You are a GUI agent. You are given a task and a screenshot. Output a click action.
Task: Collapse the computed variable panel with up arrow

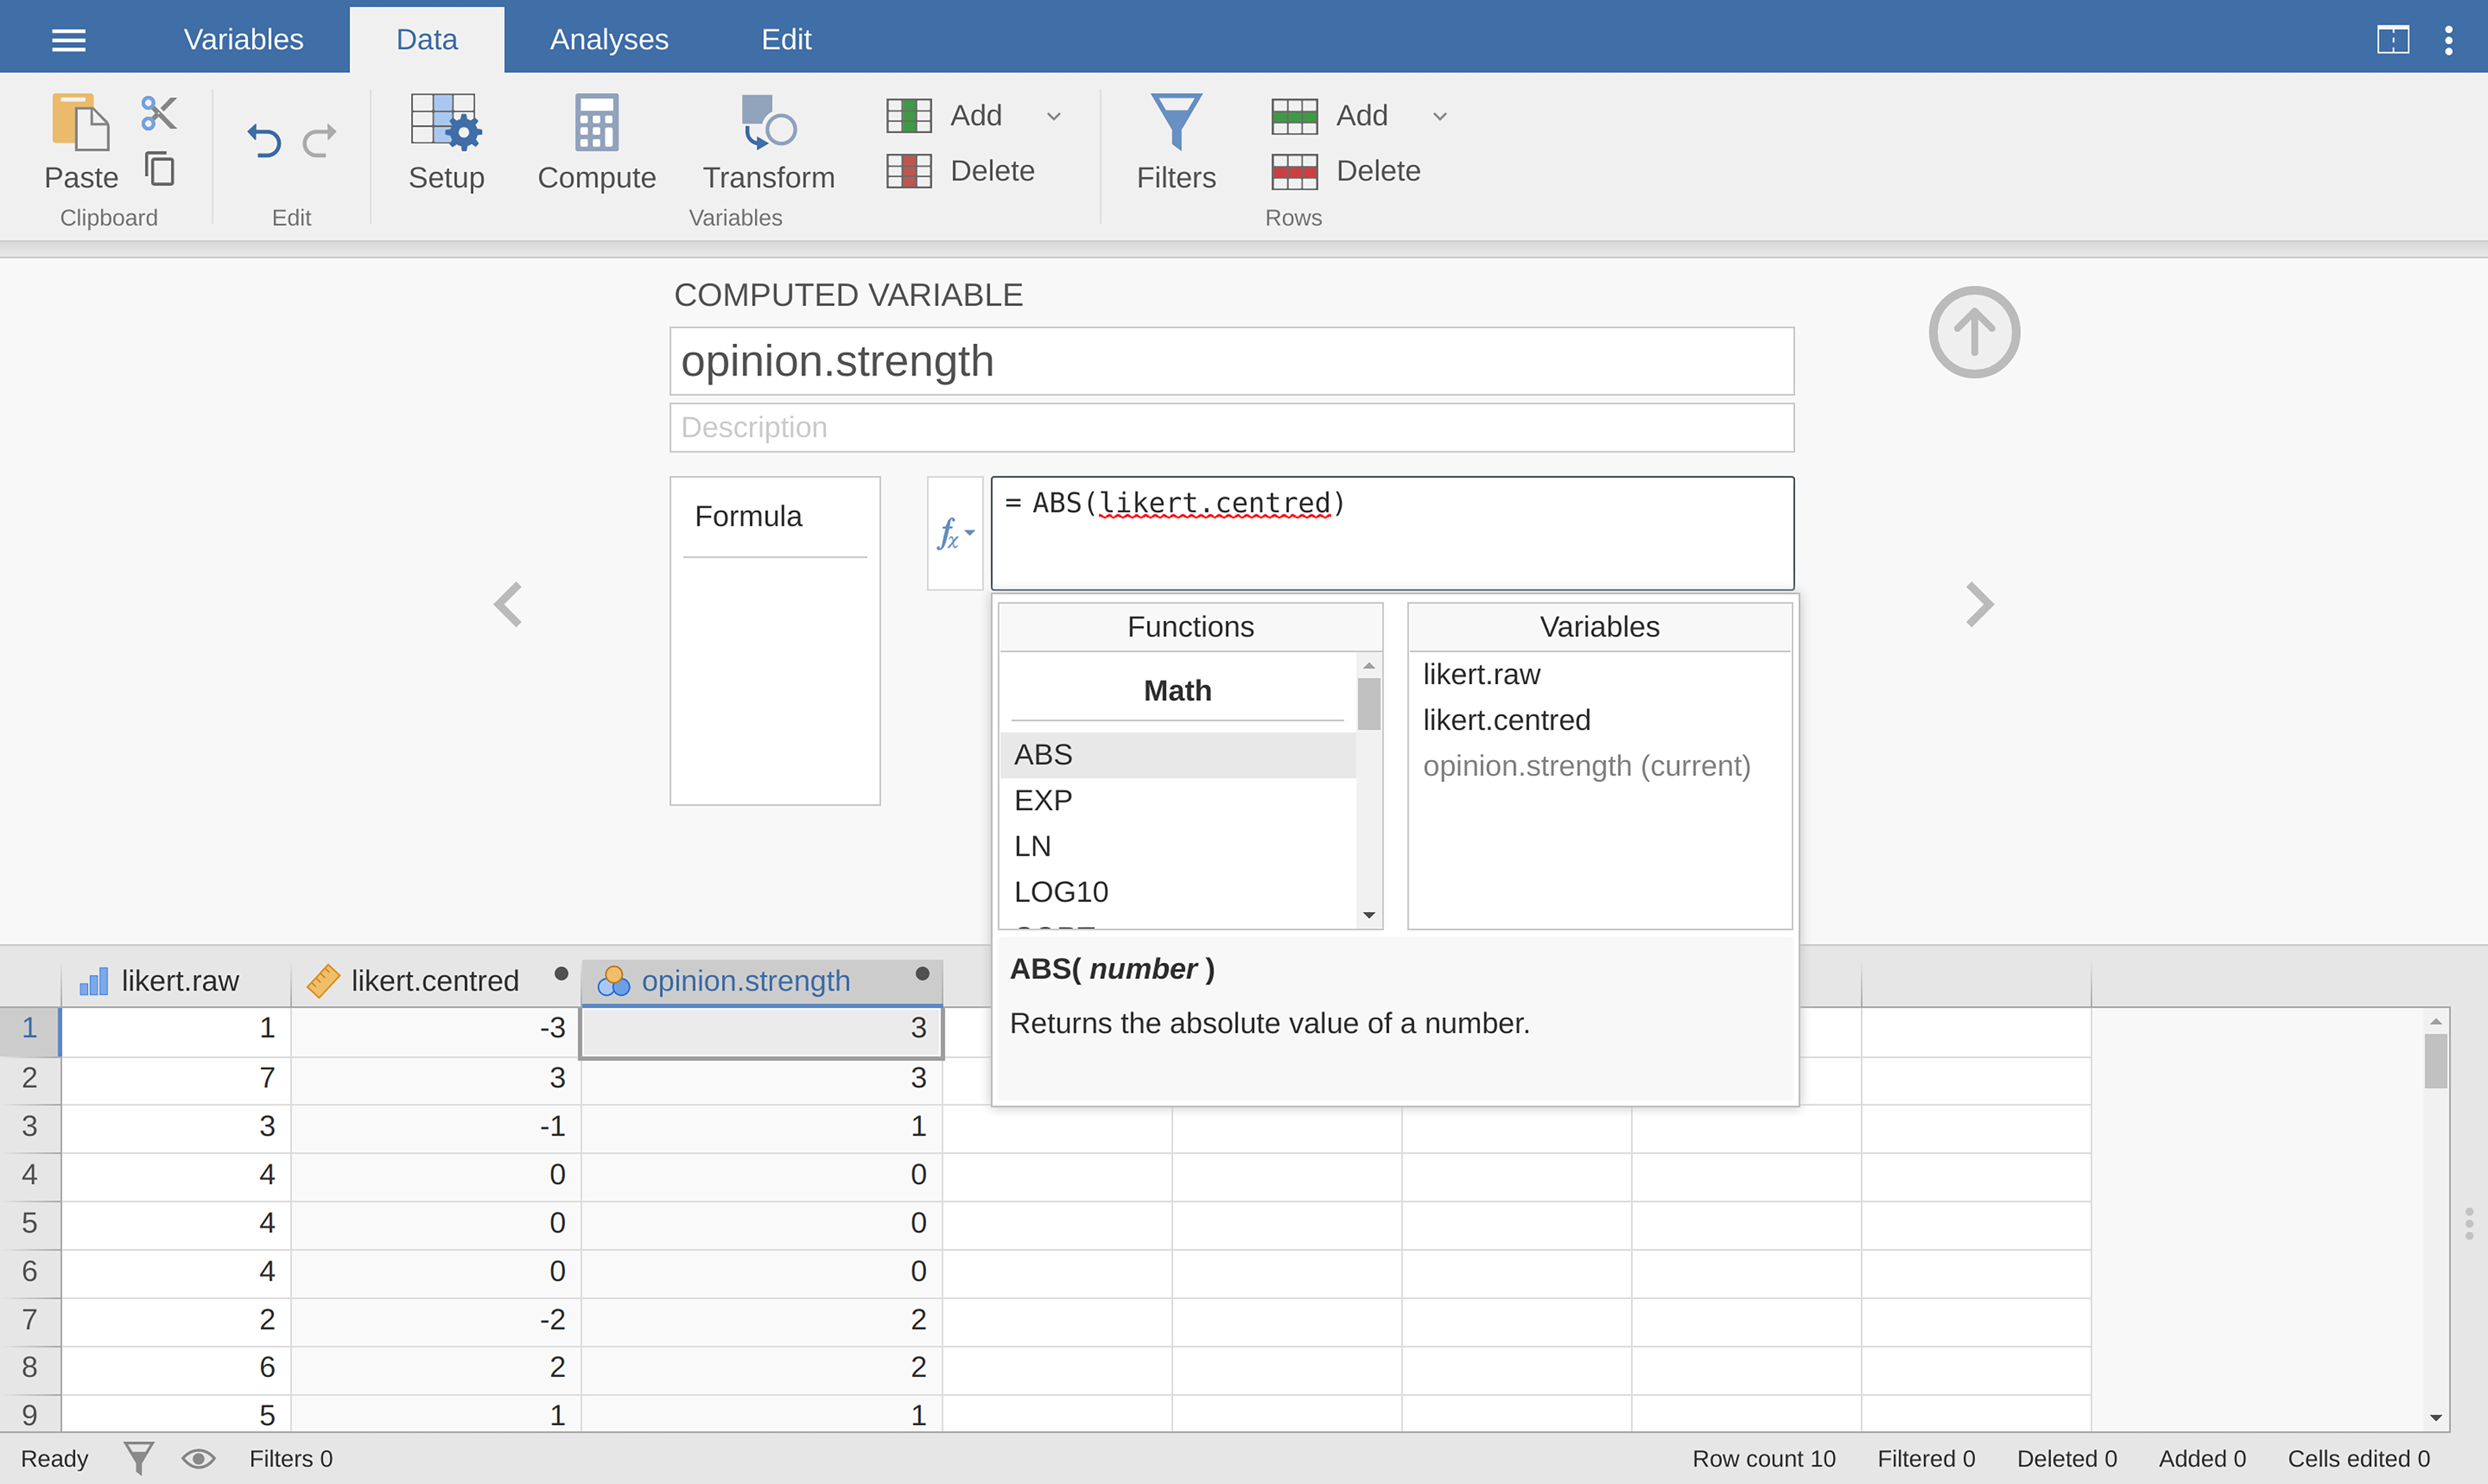[1974, 332]
